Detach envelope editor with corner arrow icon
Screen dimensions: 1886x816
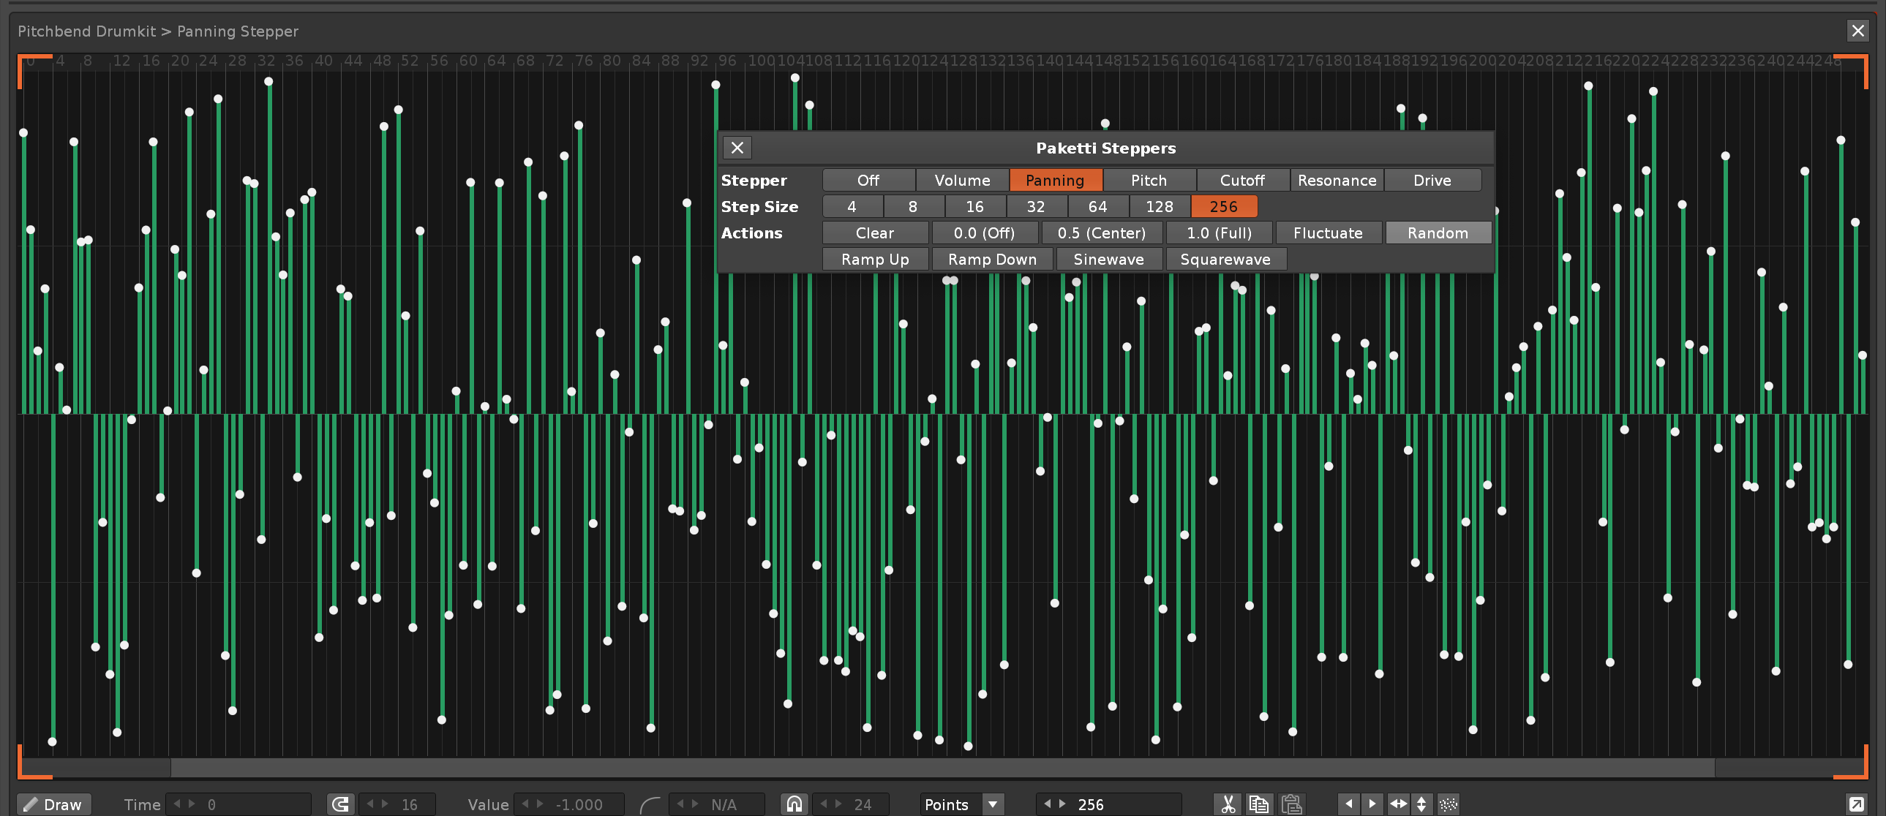point(1856,804)
